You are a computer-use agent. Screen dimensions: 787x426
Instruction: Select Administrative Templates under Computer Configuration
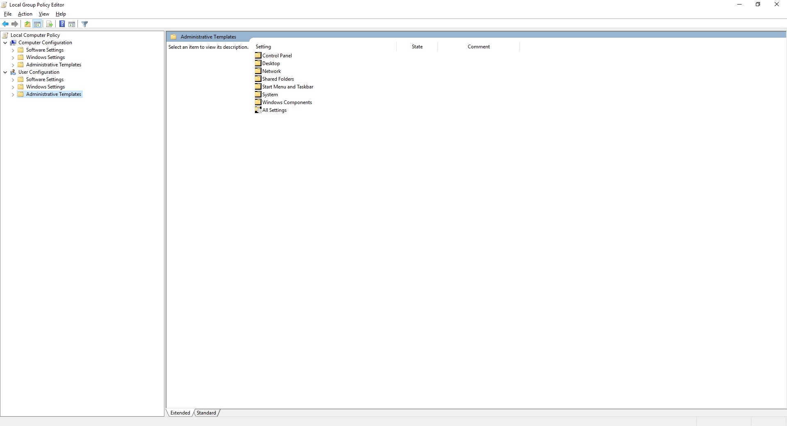(54, 65)
